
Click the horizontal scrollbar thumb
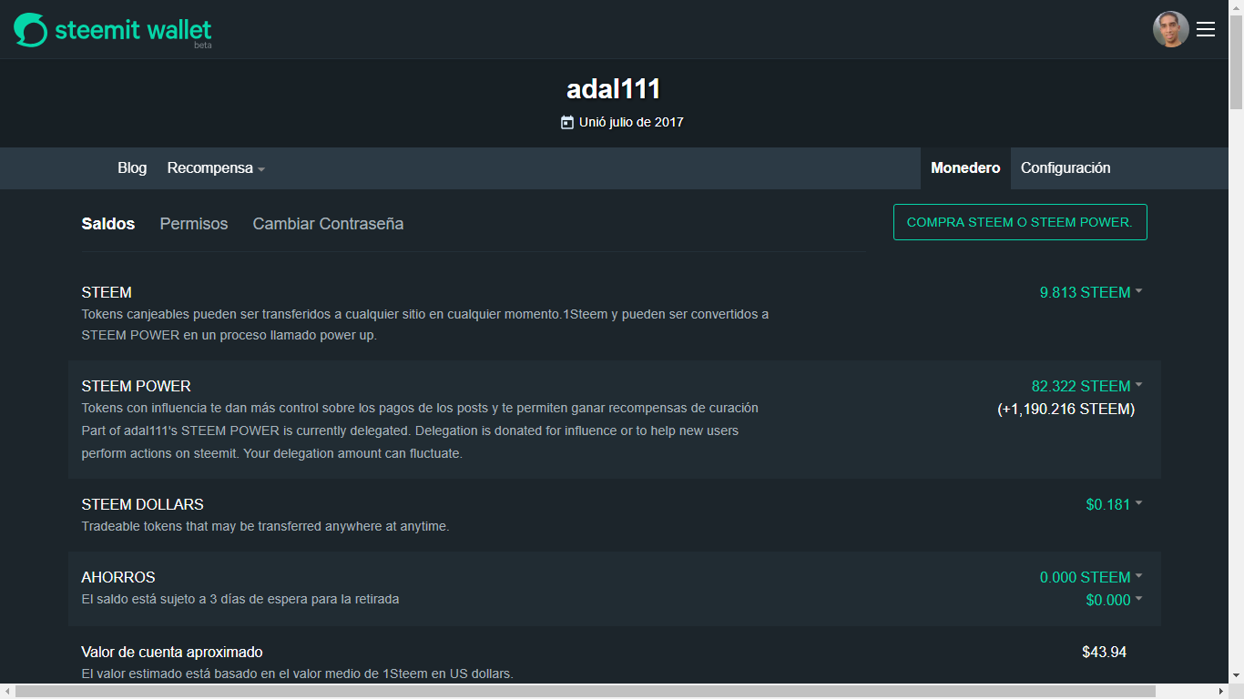(586, 692)
